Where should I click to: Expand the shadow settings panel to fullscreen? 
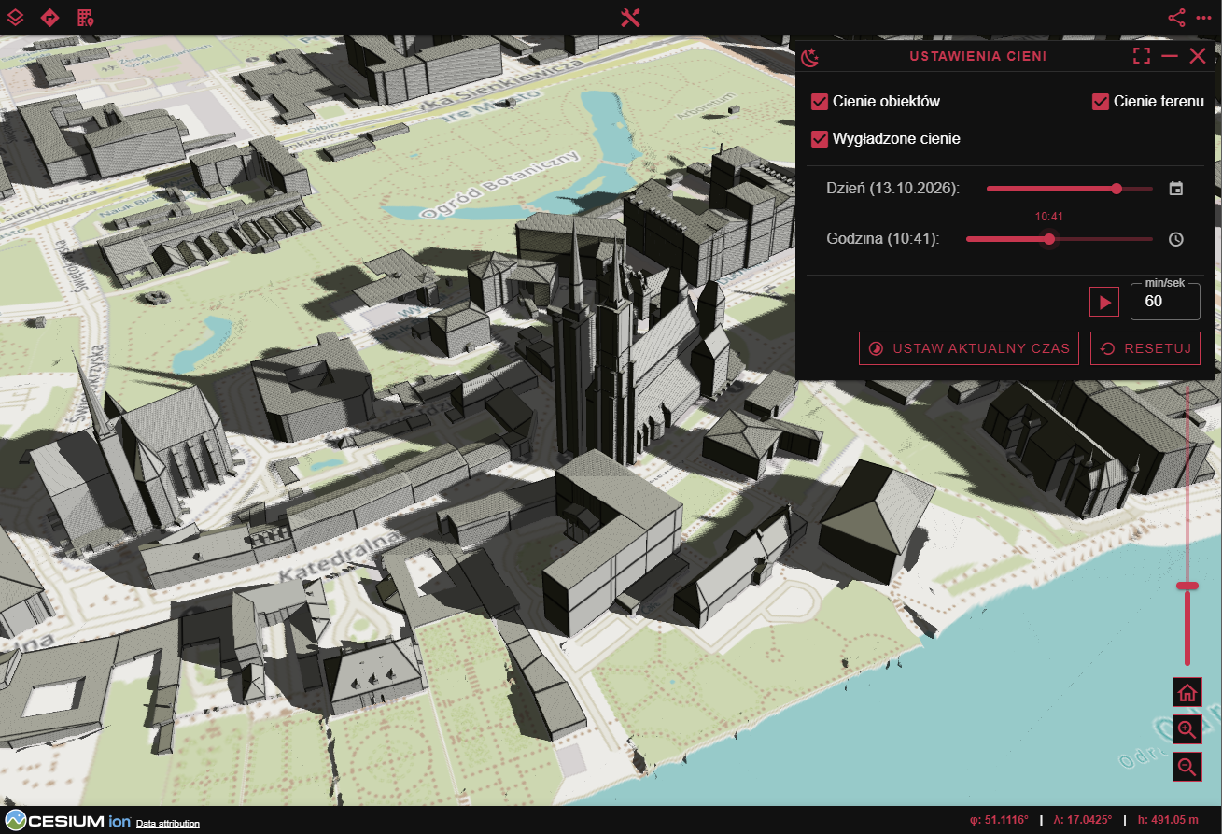click(1142, 56)
